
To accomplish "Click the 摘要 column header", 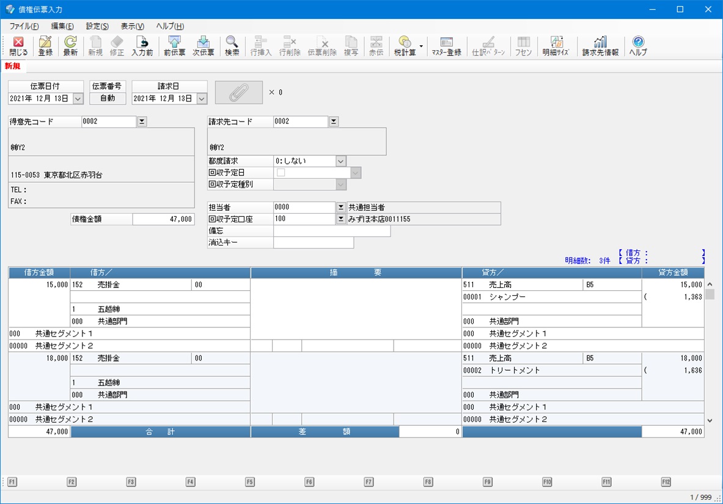I will [356, 272].
